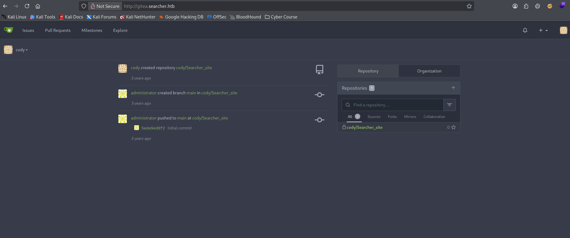Open the Kali Forums bookmark

coord(101,17)
